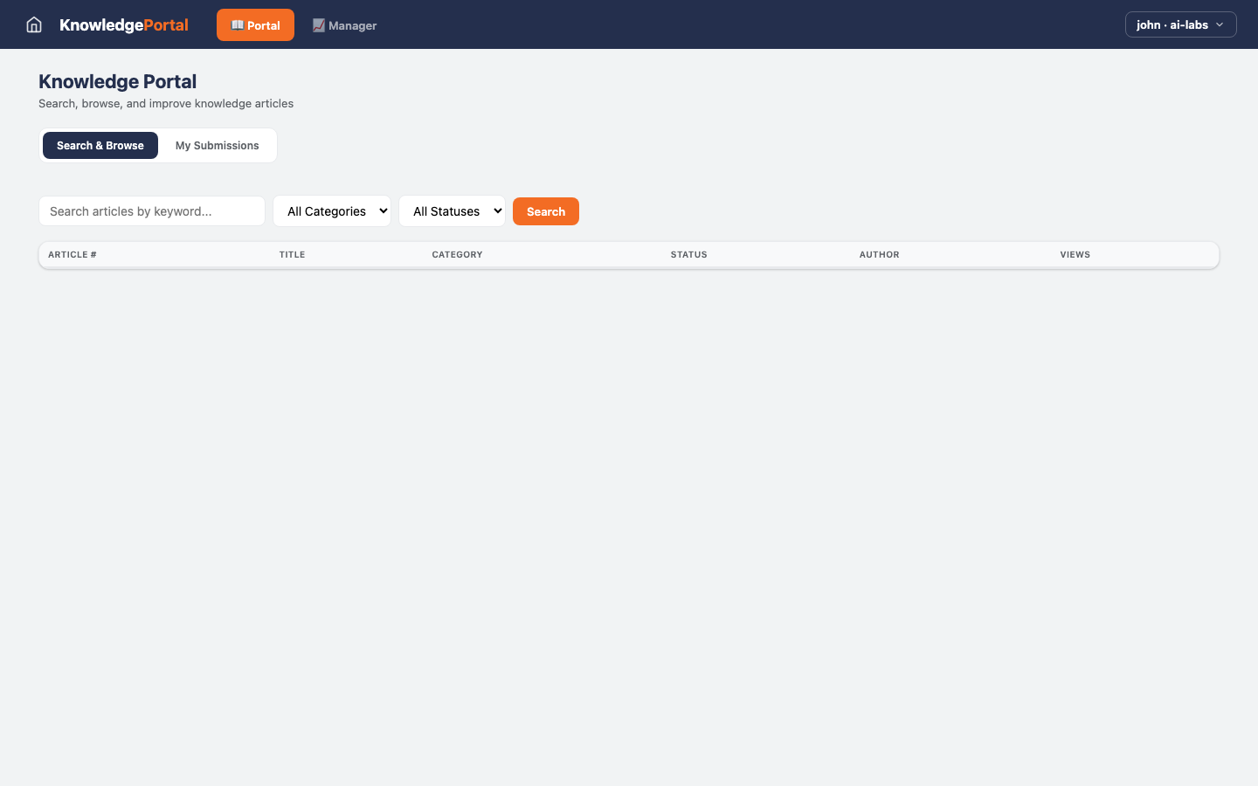Click the KnowledgePortal logo

[123, 24]
